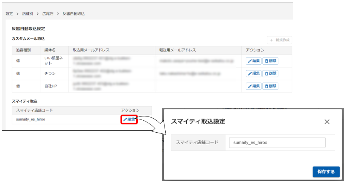The image size is (346, 183).
Task: Select 反響自動取込 breadcrumb item
Action: click(73, 14)
